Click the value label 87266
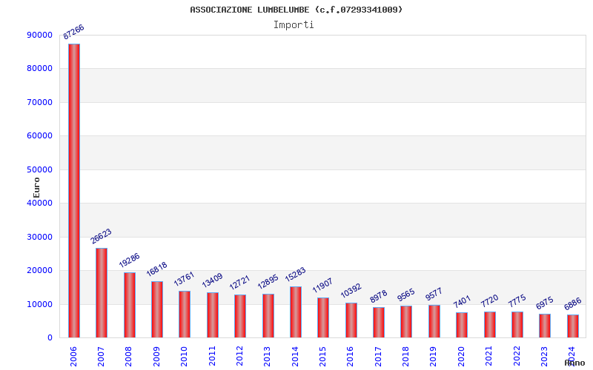Image resolution: width=593 pixels, height=370 pixels. click(73, 32)
